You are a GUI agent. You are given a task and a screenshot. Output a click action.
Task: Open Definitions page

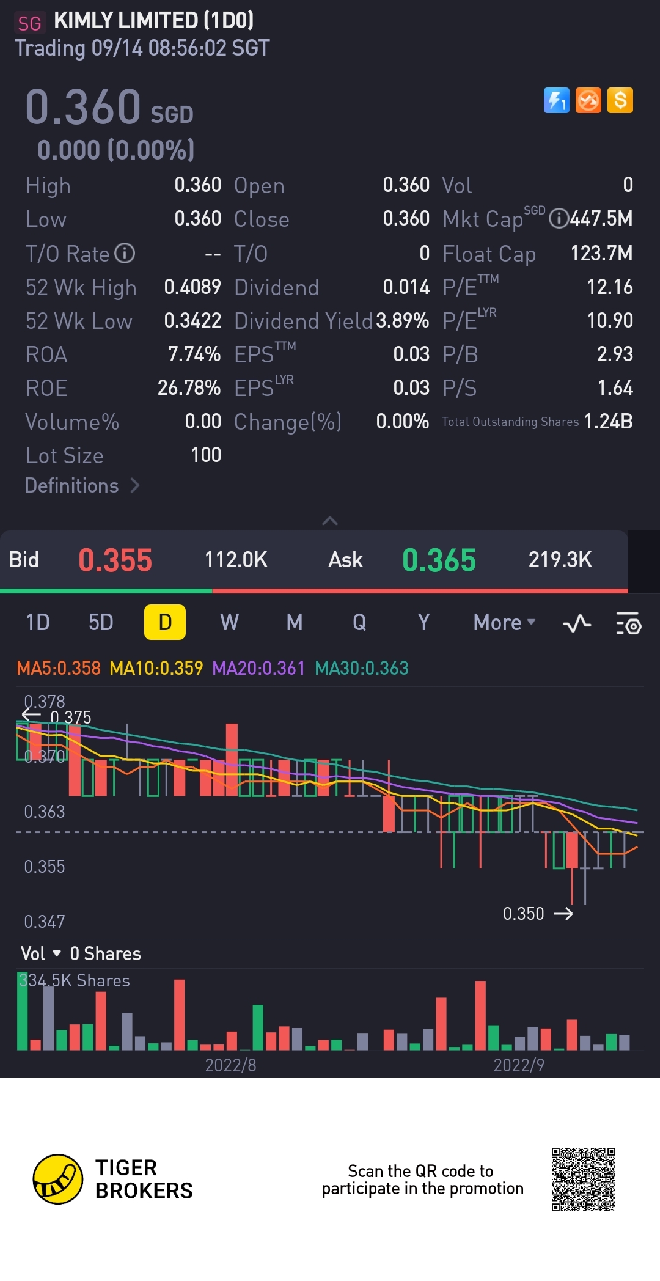tap(82, 486)
